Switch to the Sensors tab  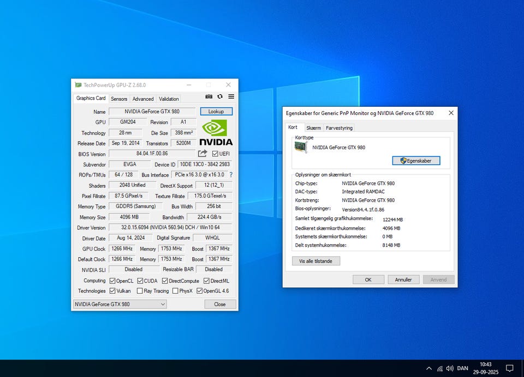pyautogui.click(x=119, y=99)
